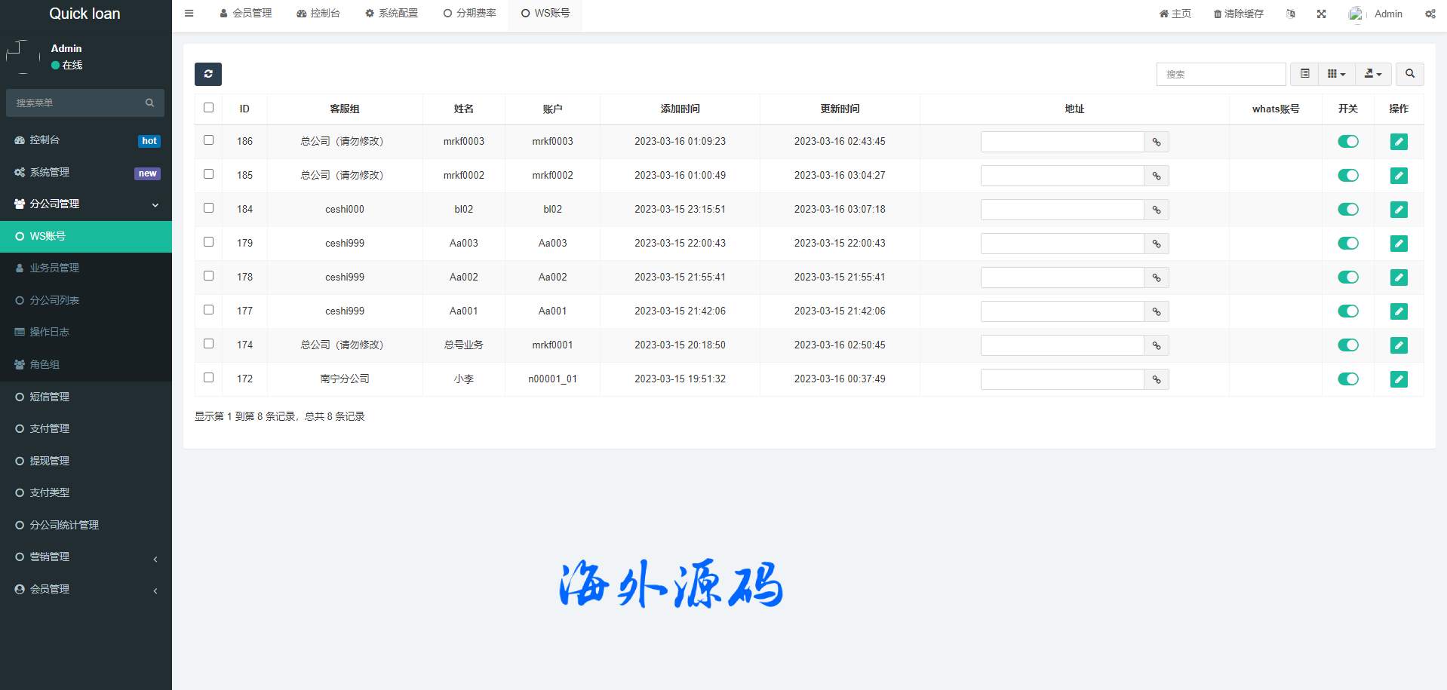
Task: Click the table refresh icon button
Action: pos(208,74)
